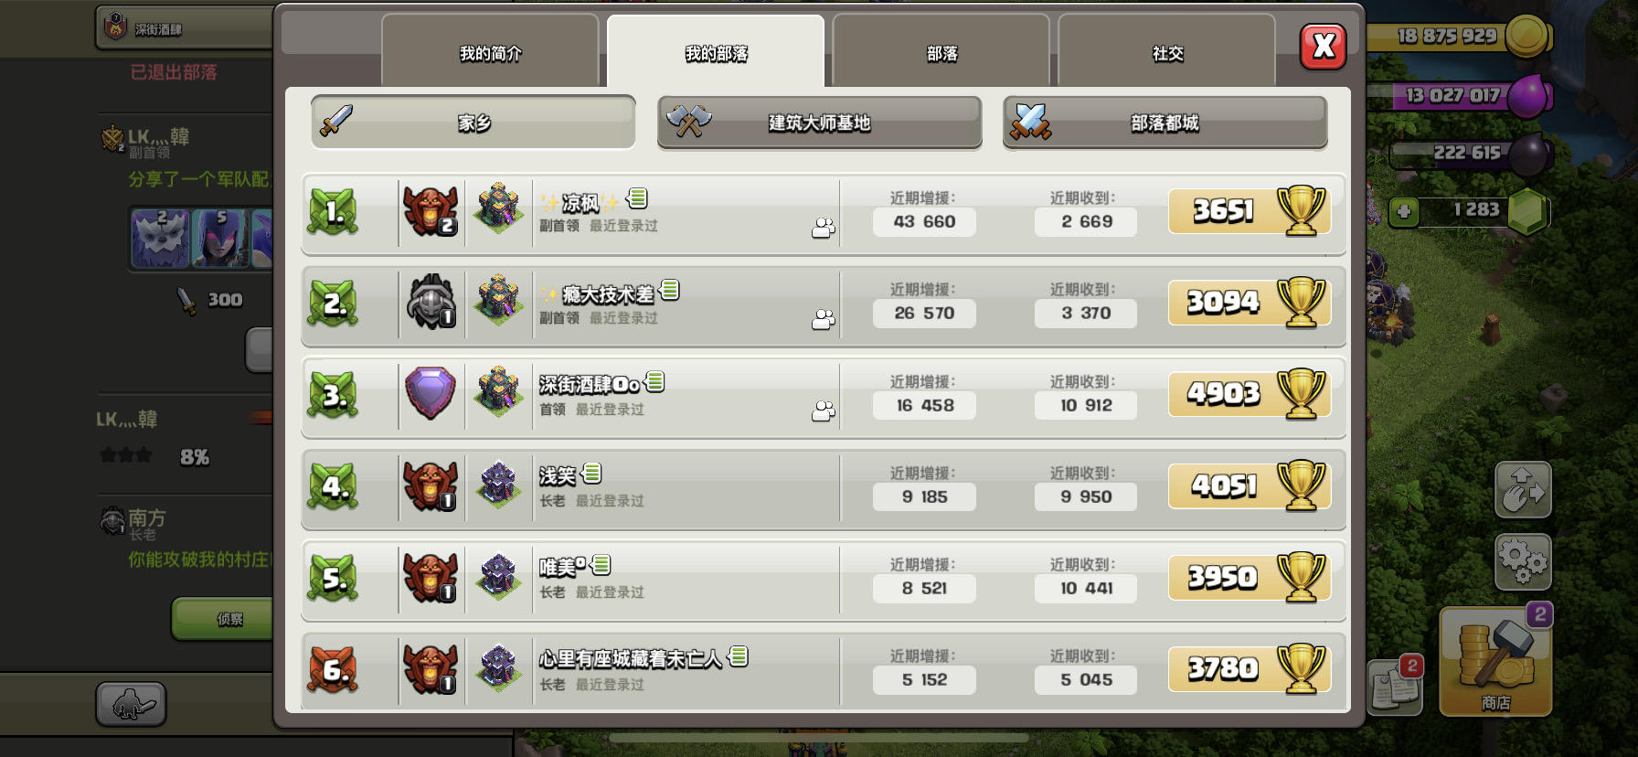The image size is (1638, 757).
Task: Open the 社交 tab
Action: [x=1167, y=51]
